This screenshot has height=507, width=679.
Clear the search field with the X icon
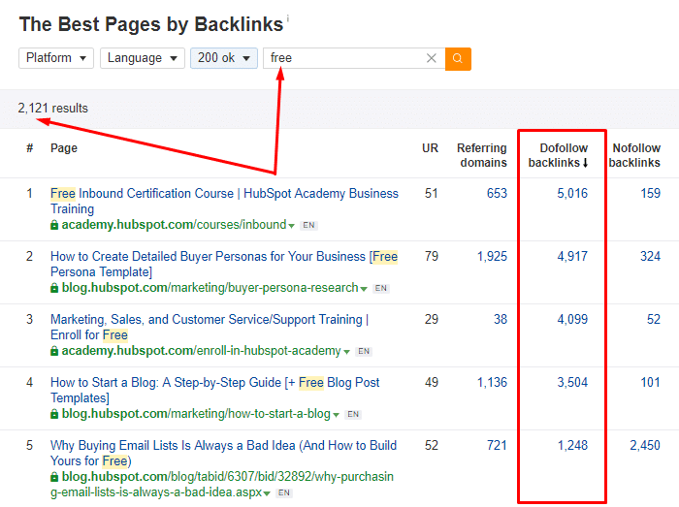pyautogui.click(x=432, y=58)
